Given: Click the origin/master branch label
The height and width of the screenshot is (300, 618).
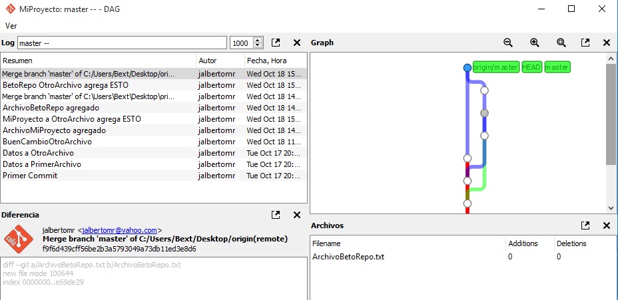Looking at the screenshot, I should coord(496,67).
